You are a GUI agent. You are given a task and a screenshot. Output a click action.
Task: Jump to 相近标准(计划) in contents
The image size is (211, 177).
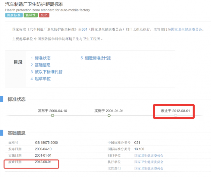96,58
